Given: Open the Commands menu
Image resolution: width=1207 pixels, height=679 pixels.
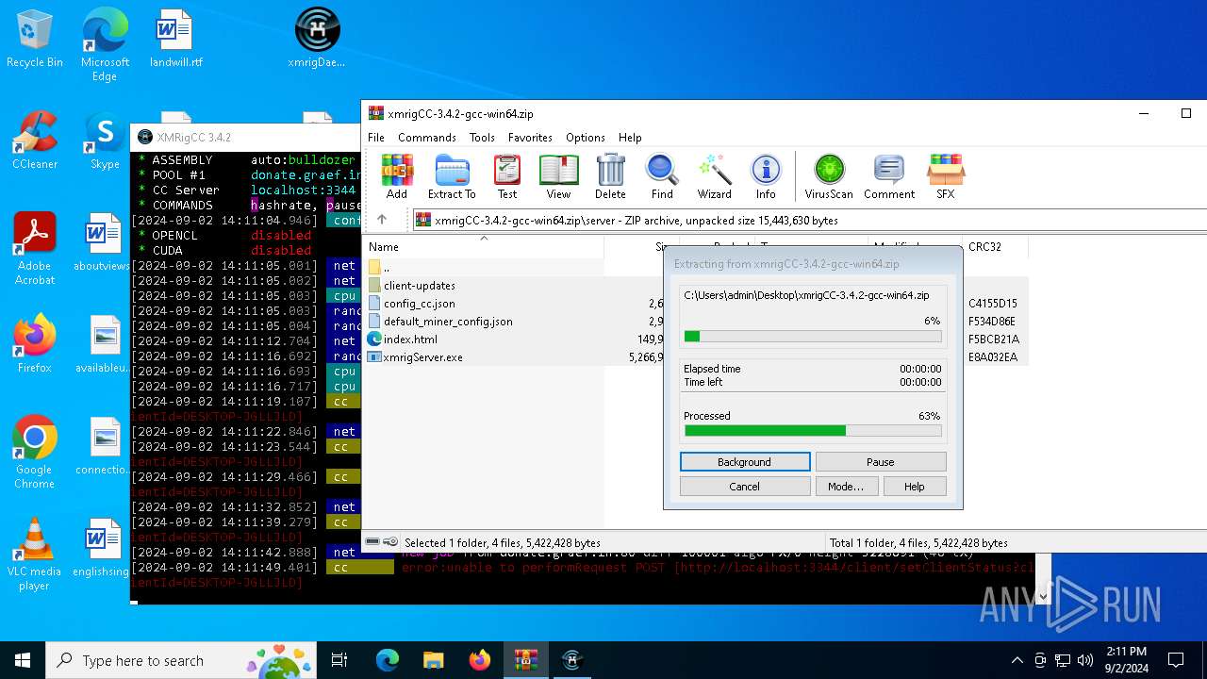Looking at the screenshot, I should [427, 138].
